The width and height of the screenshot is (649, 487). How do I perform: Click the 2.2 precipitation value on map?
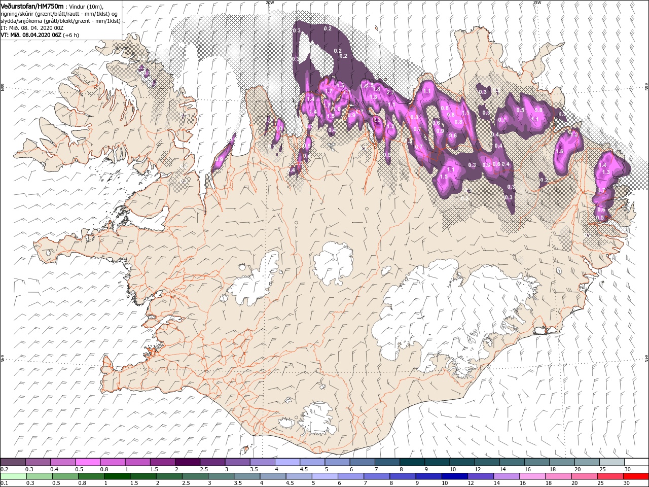pos(390,93)
